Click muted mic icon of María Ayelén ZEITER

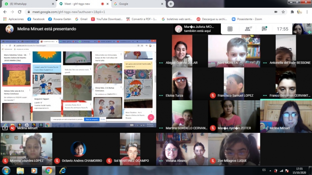213,128
